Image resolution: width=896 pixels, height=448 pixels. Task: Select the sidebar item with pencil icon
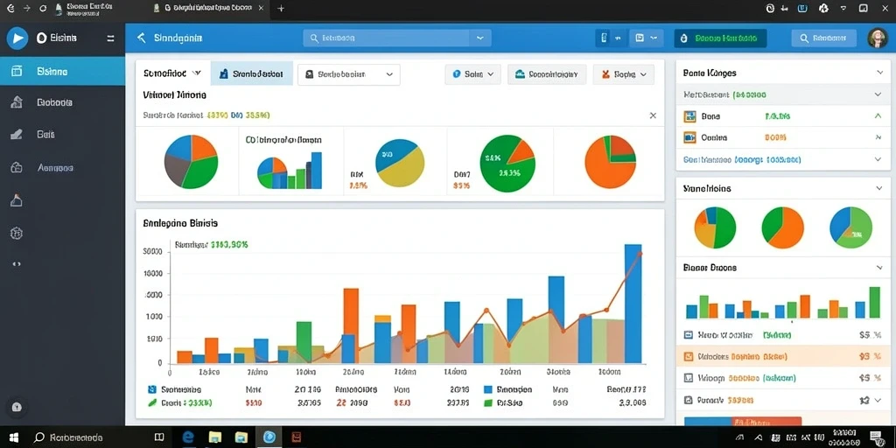click(17, 134)
